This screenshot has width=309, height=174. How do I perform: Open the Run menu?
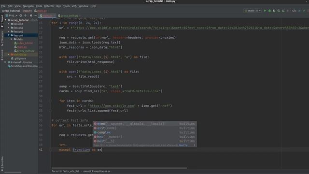[x=59, y=6]
